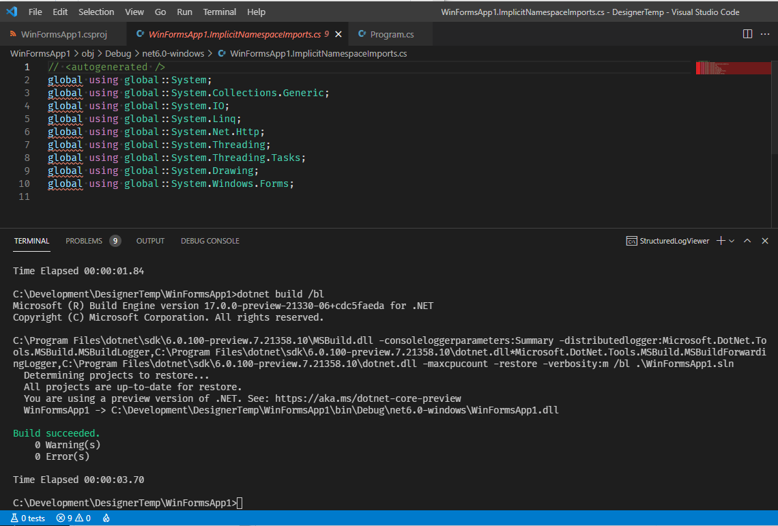778x526 pixels.
Task: Click System.Windows.Forms on line 10
Action: click(230, 184)
